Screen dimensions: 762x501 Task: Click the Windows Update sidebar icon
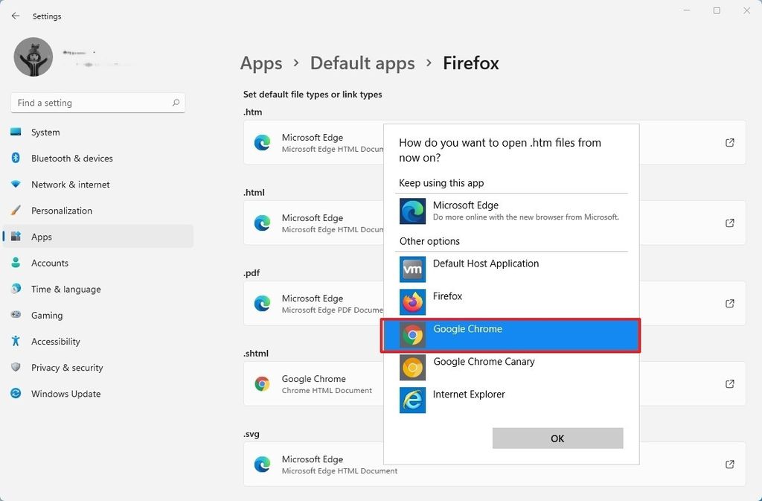16,394
